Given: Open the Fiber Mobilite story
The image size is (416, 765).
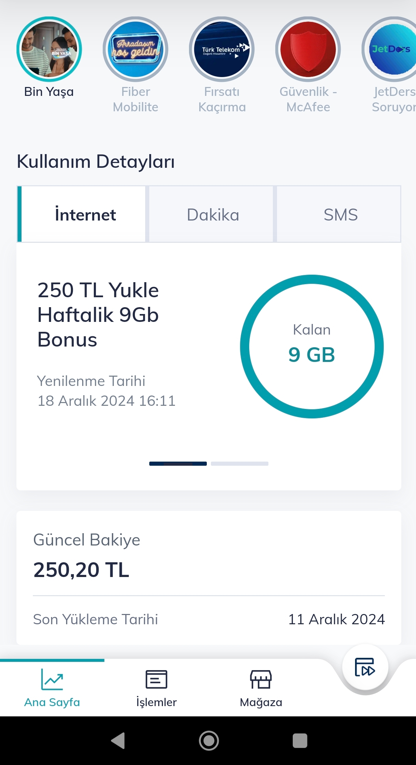Looking at the screenshot, I should pos(136,49).
